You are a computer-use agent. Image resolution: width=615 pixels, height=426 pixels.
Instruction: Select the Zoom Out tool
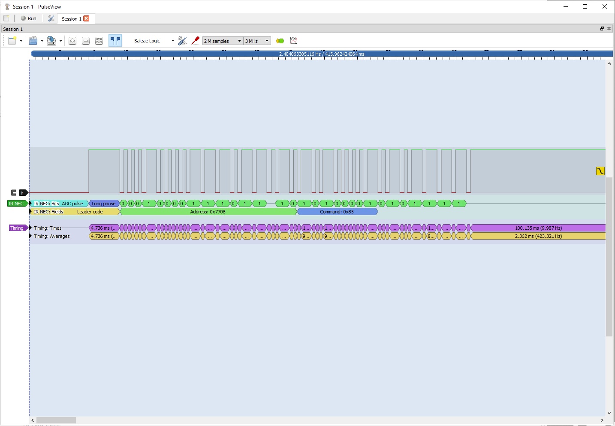coord(86,40)
